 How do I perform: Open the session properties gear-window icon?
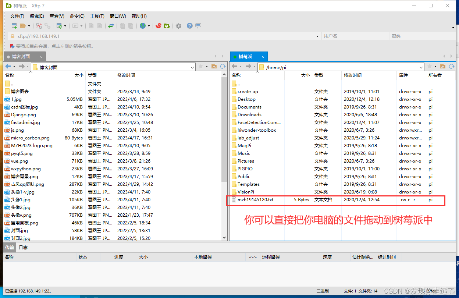click(59, 26)
